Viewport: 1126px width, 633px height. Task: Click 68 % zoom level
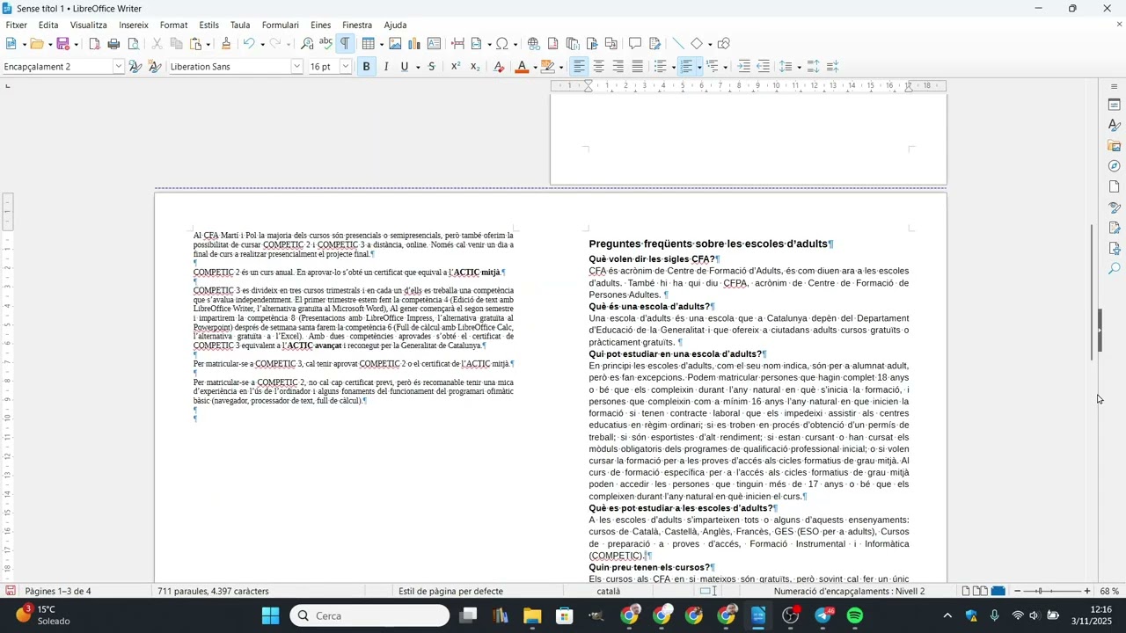coord(1109,592)
